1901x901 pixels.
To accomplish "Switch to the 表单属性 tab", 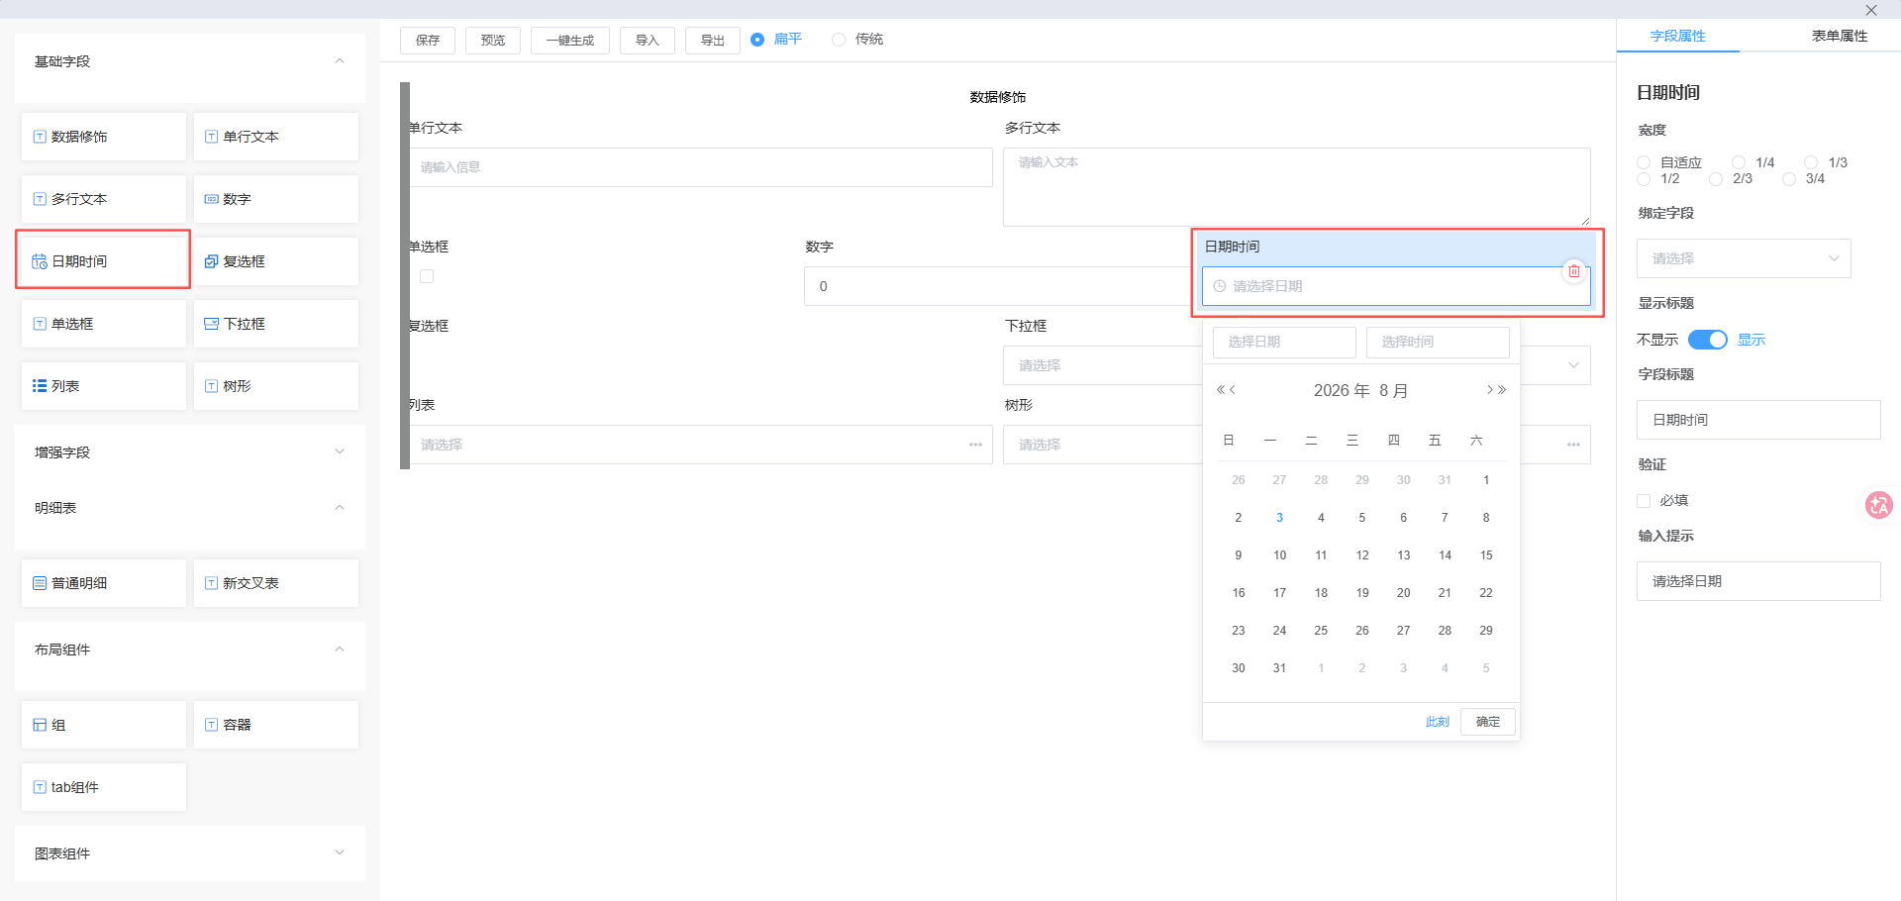I will tap(1840, 36).
